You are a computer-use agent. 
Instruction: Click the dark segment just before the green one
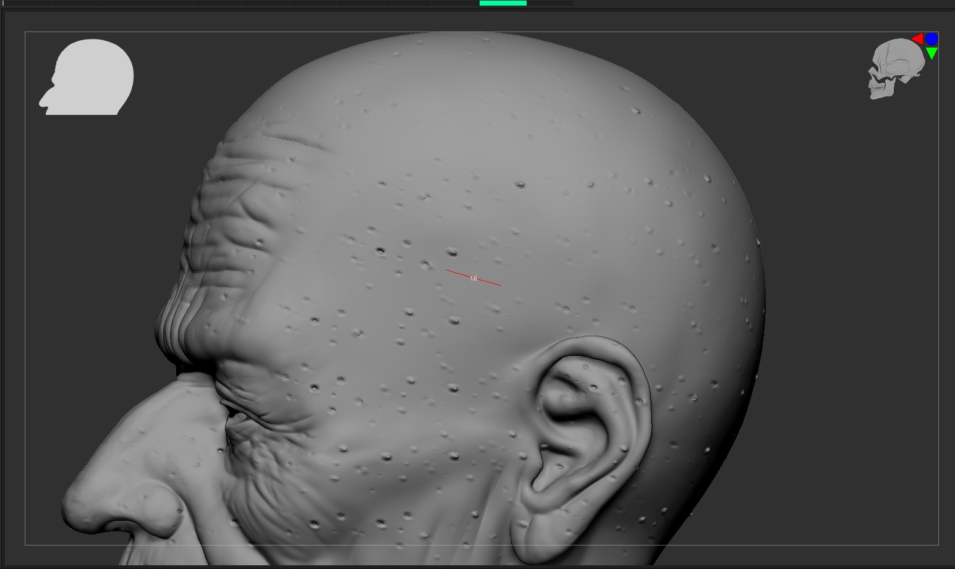tap(456, 3)
